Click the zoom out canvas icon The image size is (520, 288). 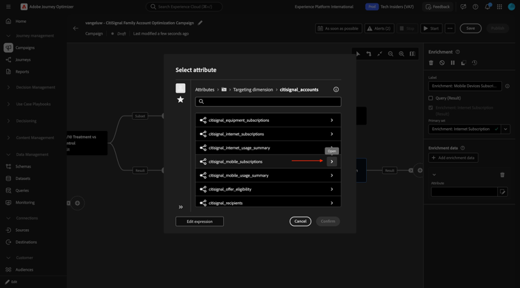[x=390, y=54]
